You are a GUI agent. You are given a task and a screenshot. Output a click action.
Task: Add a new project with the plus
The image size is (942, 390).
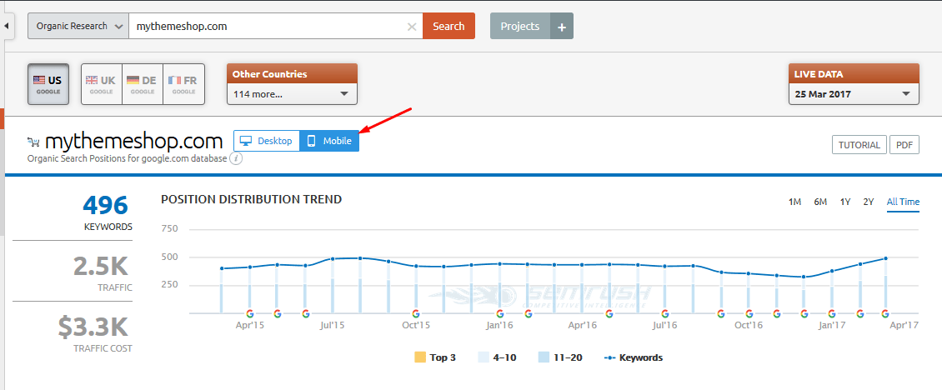[x=562, y=27]
